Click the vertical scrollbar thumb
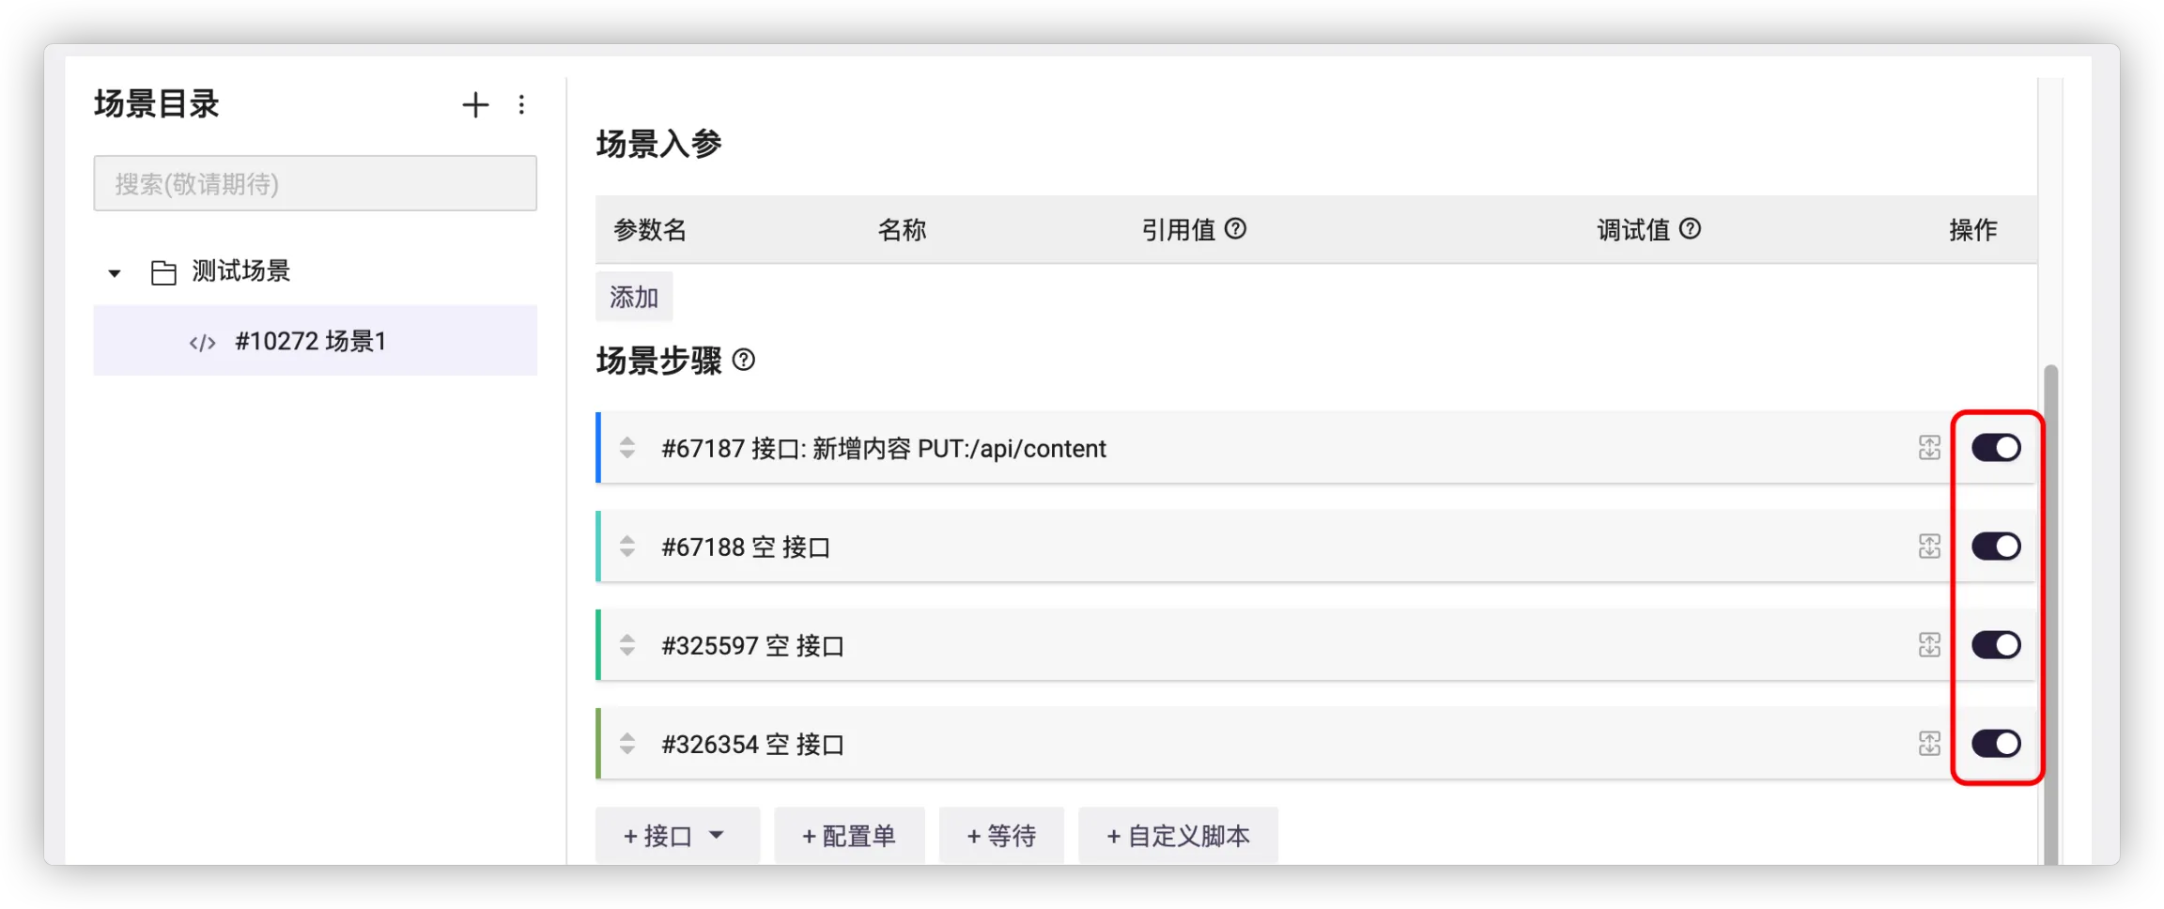 tap(2050, 614)
